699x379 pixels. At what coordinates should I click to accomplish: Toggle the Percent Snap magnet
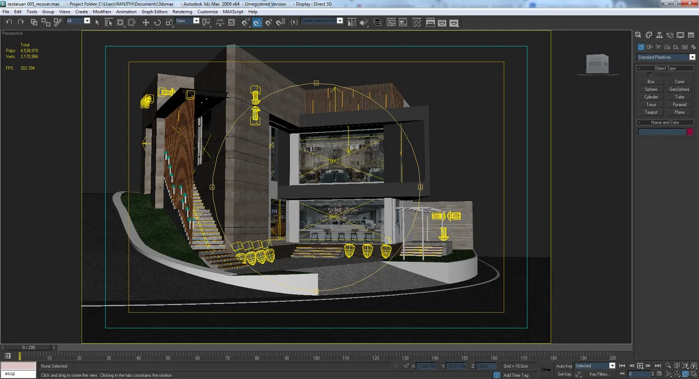click(269, 22)
